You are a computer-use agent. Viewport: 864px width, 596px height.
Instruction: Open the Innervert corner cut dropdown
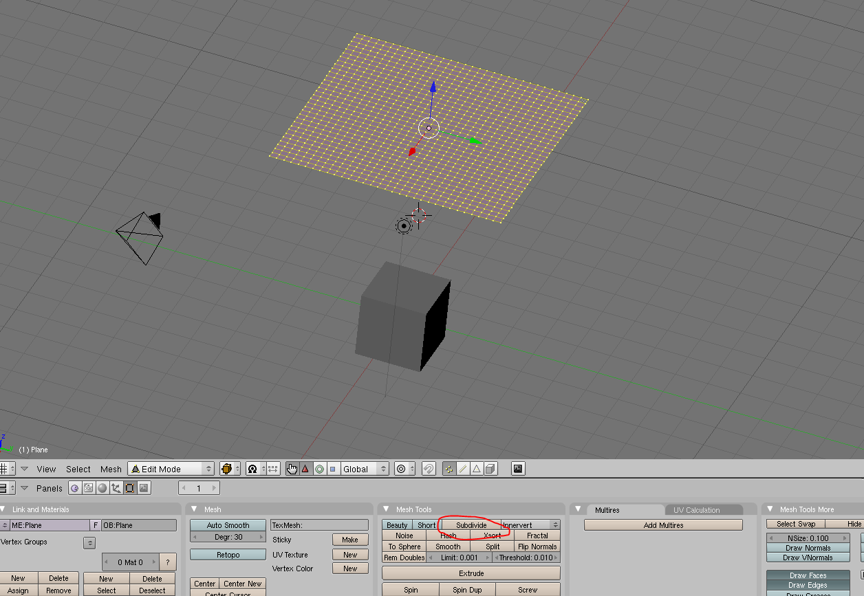tap(530, 525)
